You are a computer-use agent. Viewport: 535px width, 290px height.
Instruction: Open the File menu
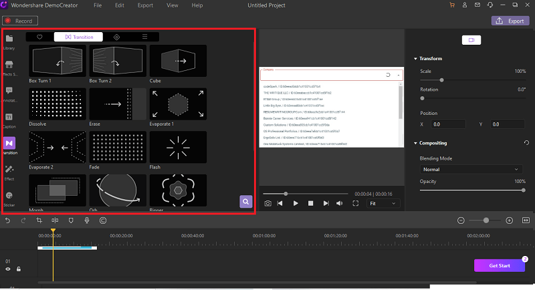click(x=98, y=5)
